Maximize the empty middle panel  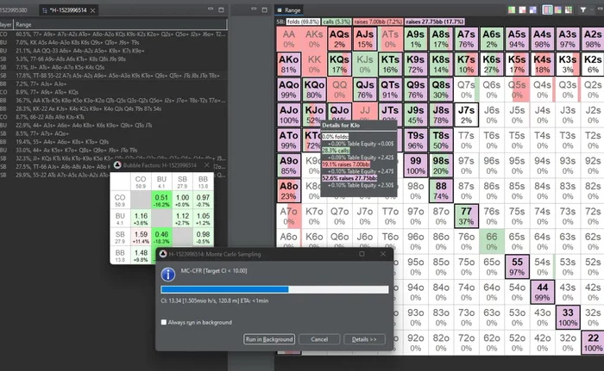[x=264, y=10]
